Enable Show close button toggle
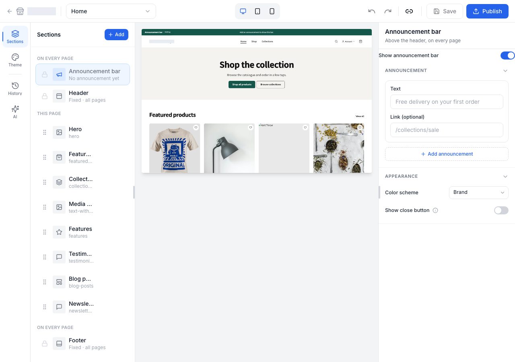This screenshot has height=362, width=515. (x=501, y=210)
